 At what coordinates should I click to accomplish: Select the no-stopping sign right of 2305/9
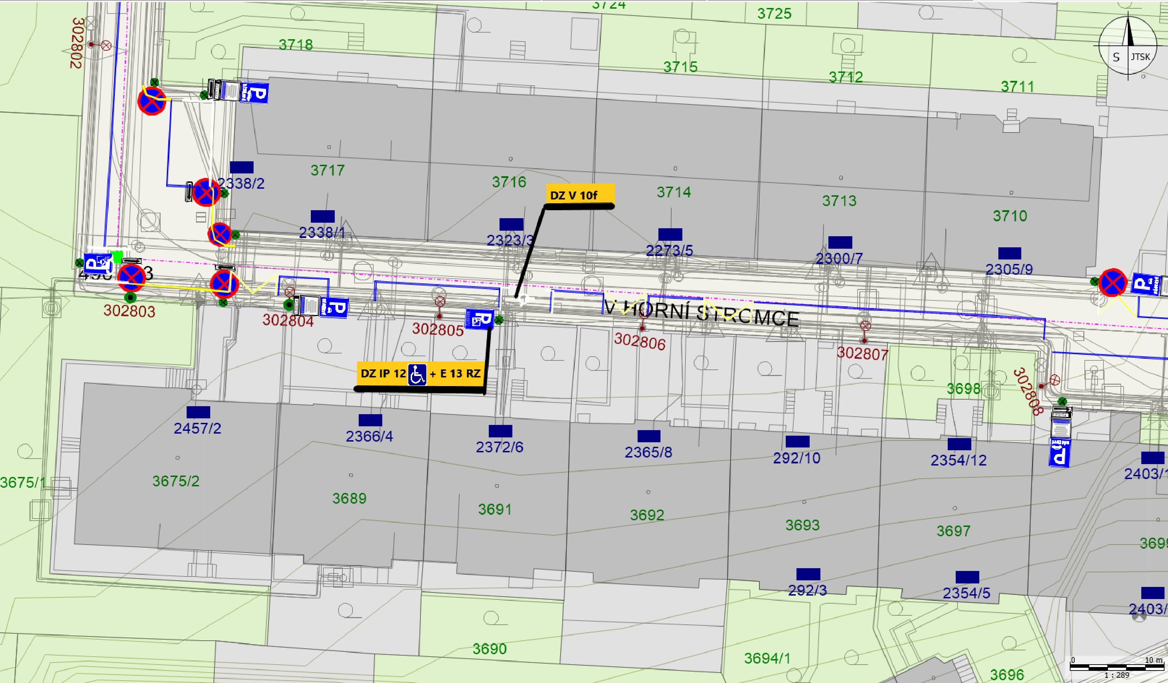point(1112,283)
